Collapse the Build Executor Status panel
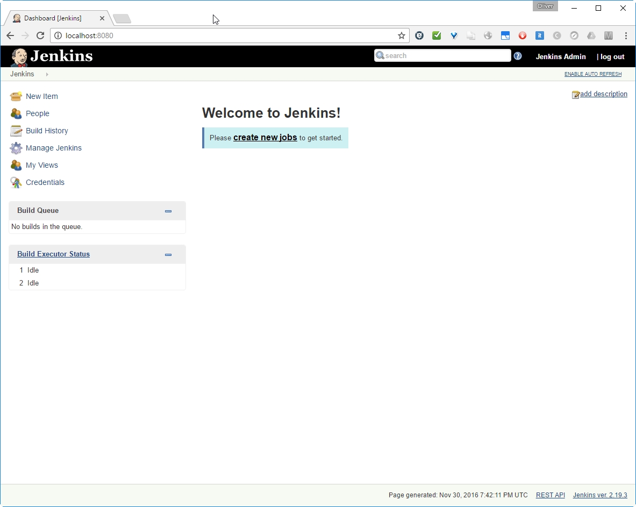 [168, 255]
